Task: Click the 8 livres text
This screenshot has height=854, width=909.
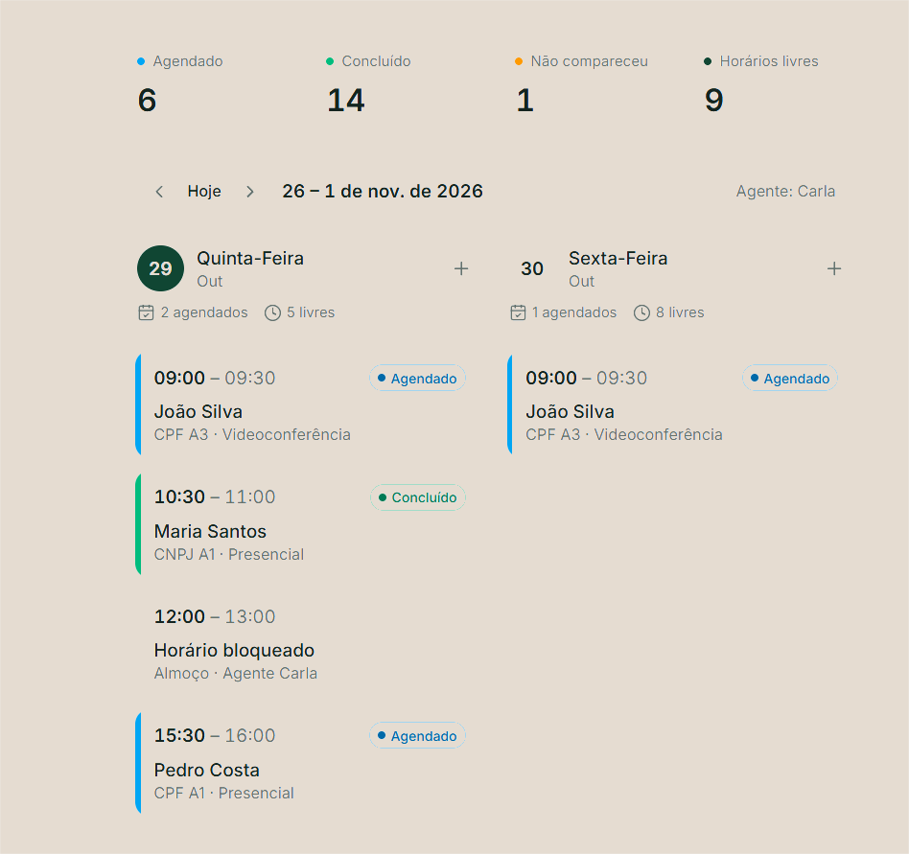Action: click(680, 312)
